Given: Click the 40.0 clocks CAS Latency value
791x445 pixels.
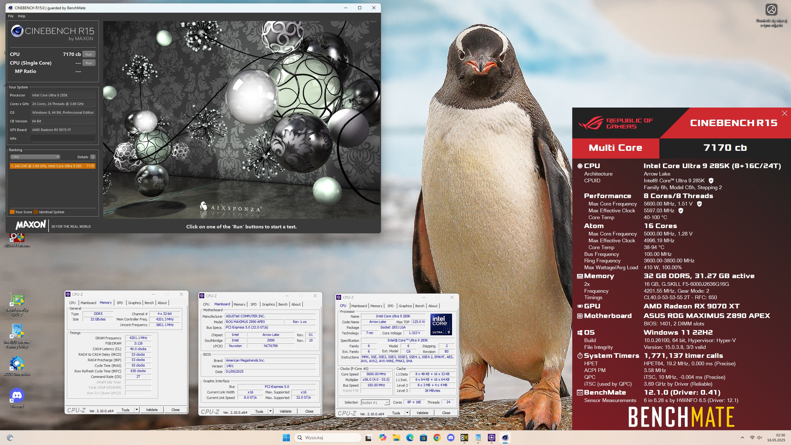Looking at the screenshot, I should 138,349.
